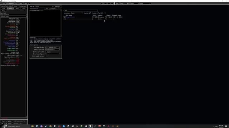Screen dimensions: 229x128
Task: Decrease default gem quality
Action: click(x=49, y=52)
